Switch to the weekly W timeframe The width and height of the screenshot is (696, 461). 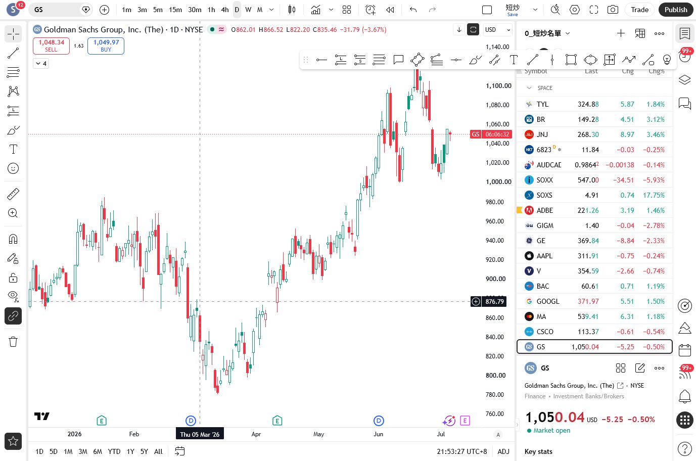pos(248,10)
